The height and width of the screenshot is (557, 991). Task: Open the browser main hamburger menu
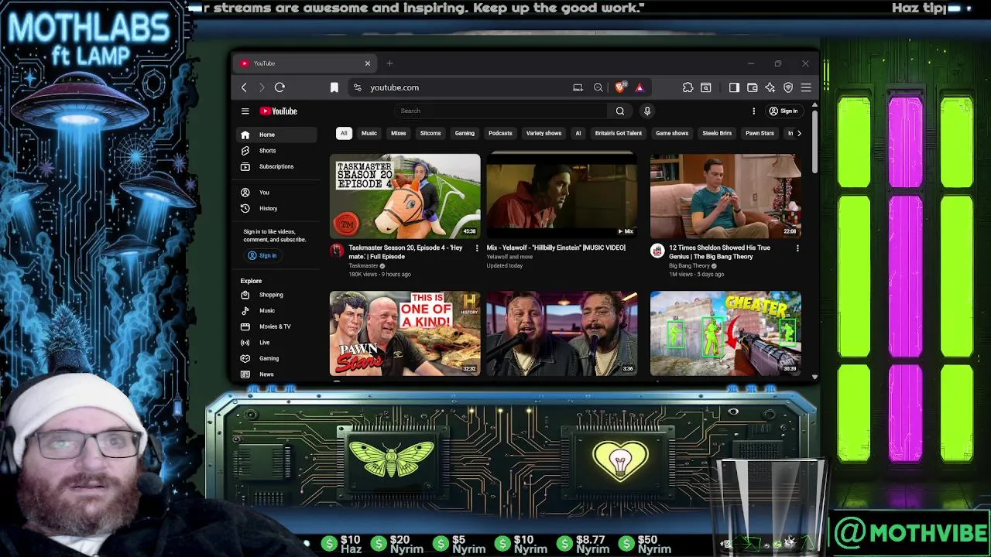806,87
